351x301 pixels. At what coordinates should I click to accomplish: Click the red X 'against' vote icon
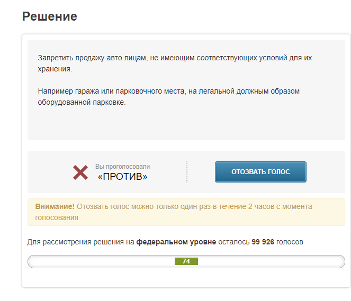coord(80,172)
